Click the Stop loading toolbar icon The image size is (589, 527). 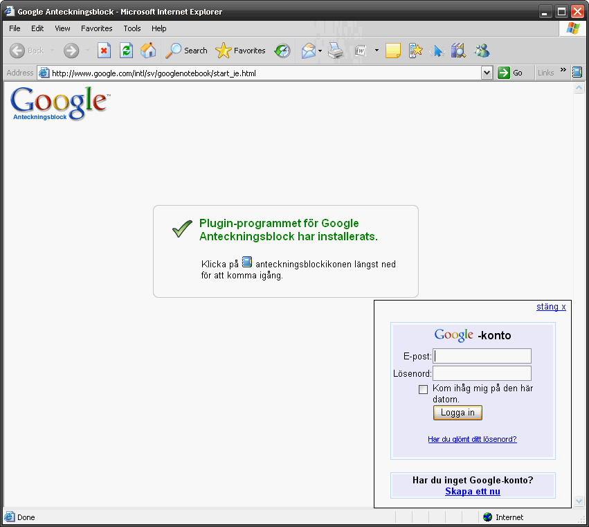[104, 51]
